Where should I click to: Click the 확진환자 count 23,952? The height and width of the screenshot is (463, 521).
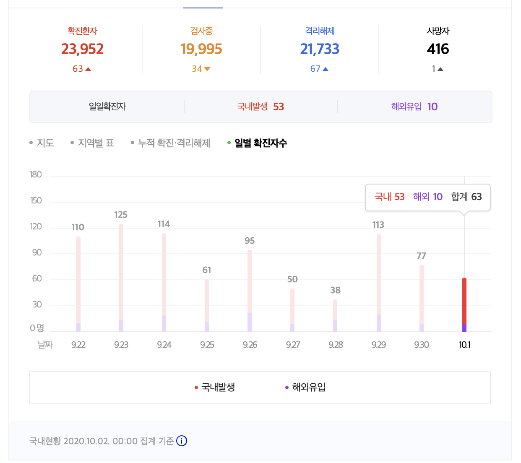pyautogui.click(x=82, y=49)
